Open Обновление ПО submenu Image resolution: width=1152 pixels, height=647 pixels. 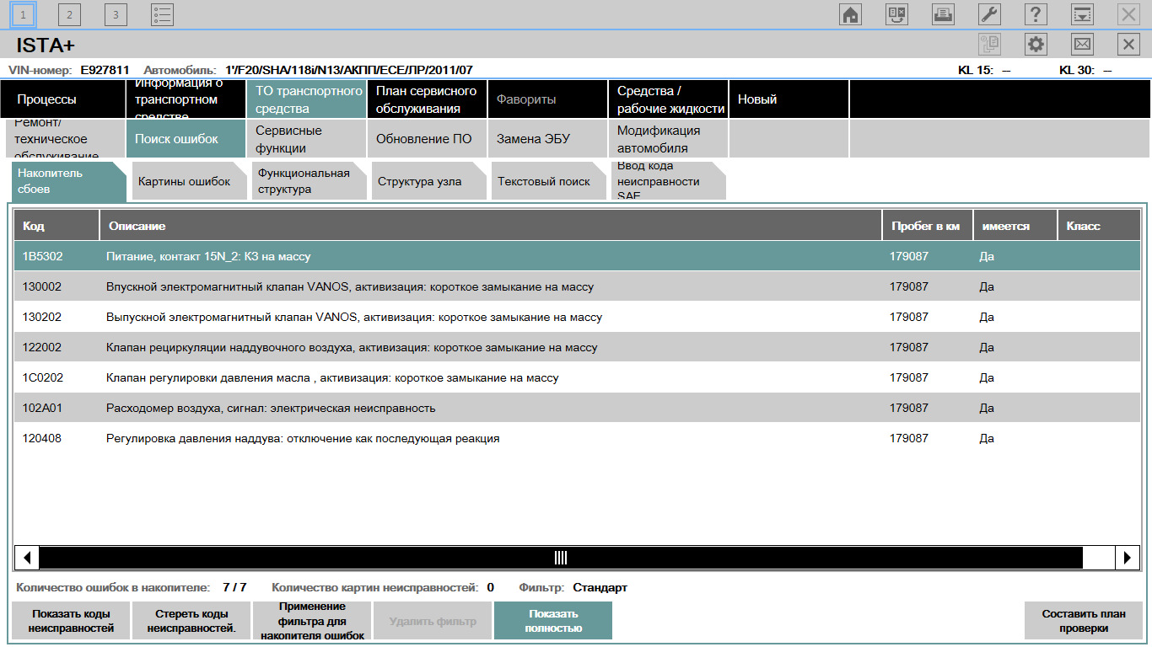click(427, 139)
